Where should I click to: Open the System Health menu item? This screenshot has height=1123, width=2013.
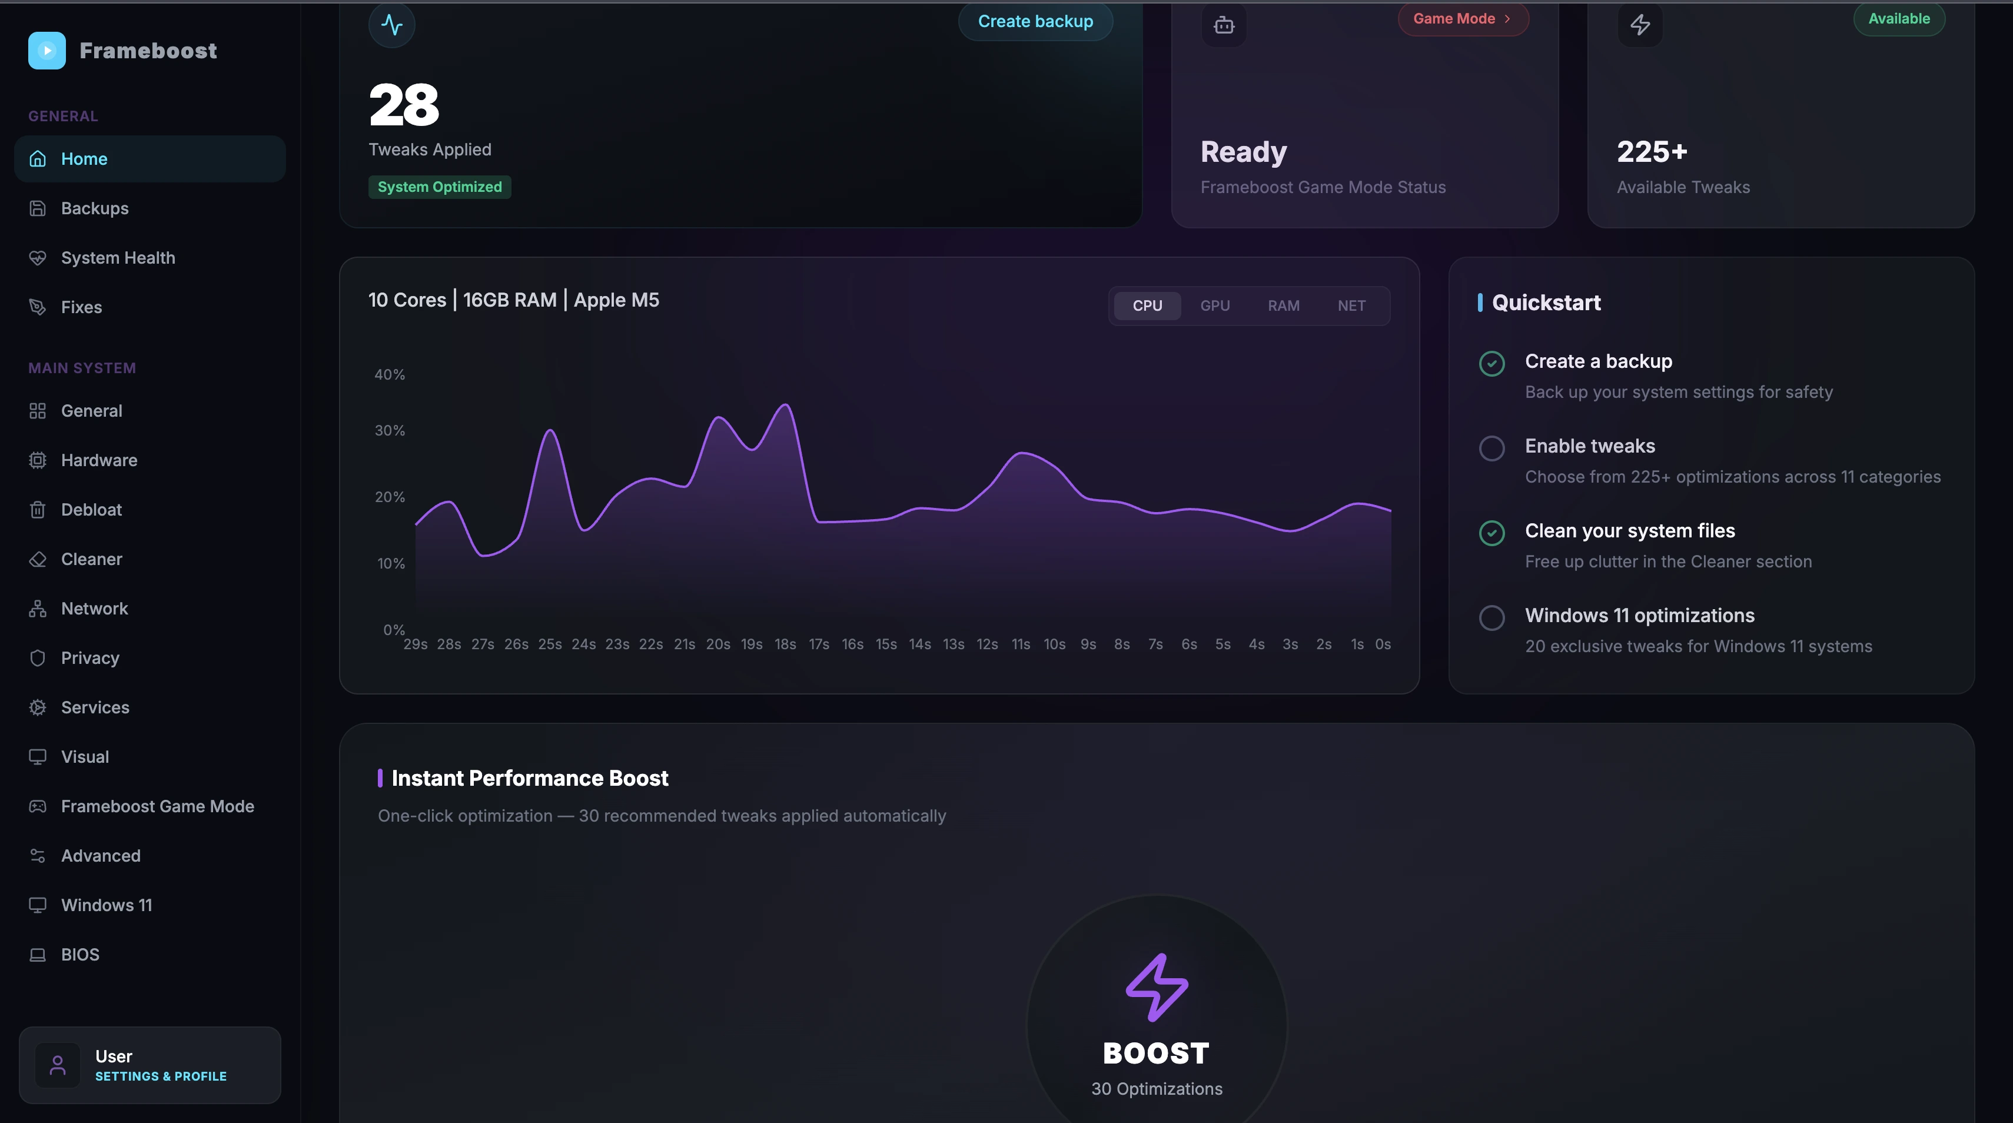[x=150, y=258]
